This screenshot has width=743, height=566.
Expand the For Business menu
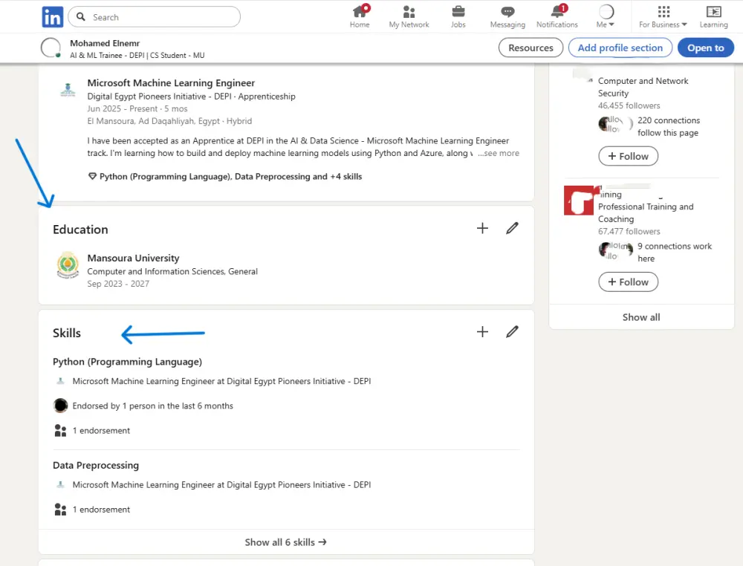pos(662,16)
